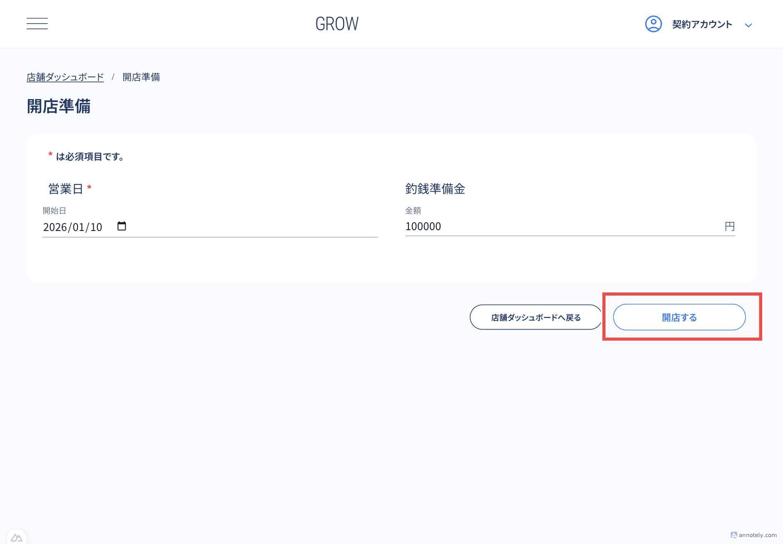Click the GROW logo in the header
The image size is (783, 544).
(x=337, y=24)
